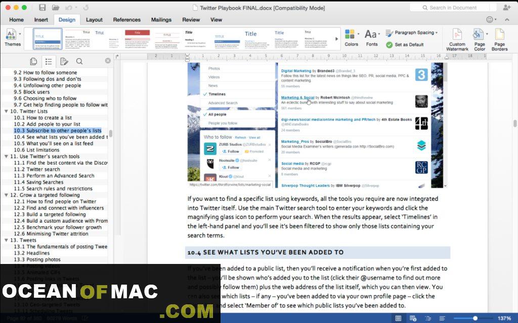This screenshot has width=518, height=323.
Task: Open the Review tab
Action: [x=191, y=20]
